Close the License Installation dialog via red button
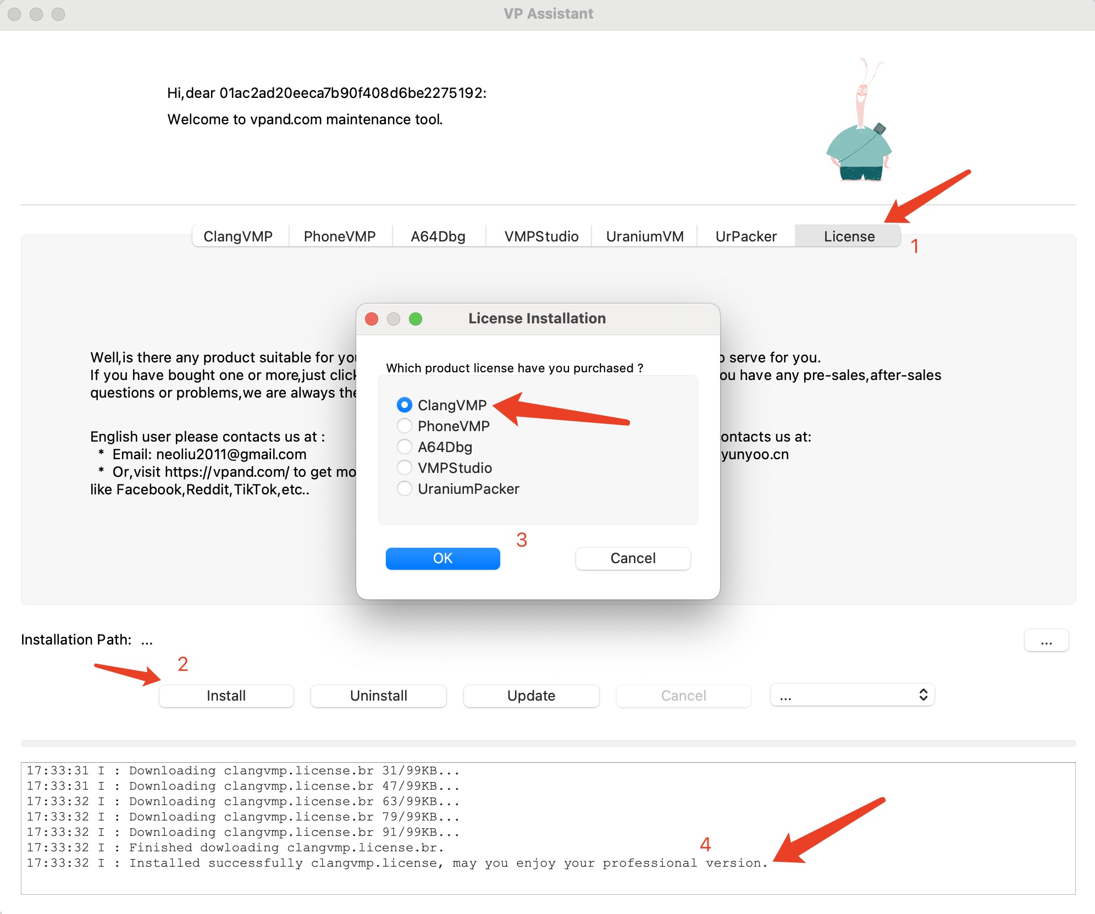Image resolution: width=1095 pixels, height=914 pixels. [372, 319]
